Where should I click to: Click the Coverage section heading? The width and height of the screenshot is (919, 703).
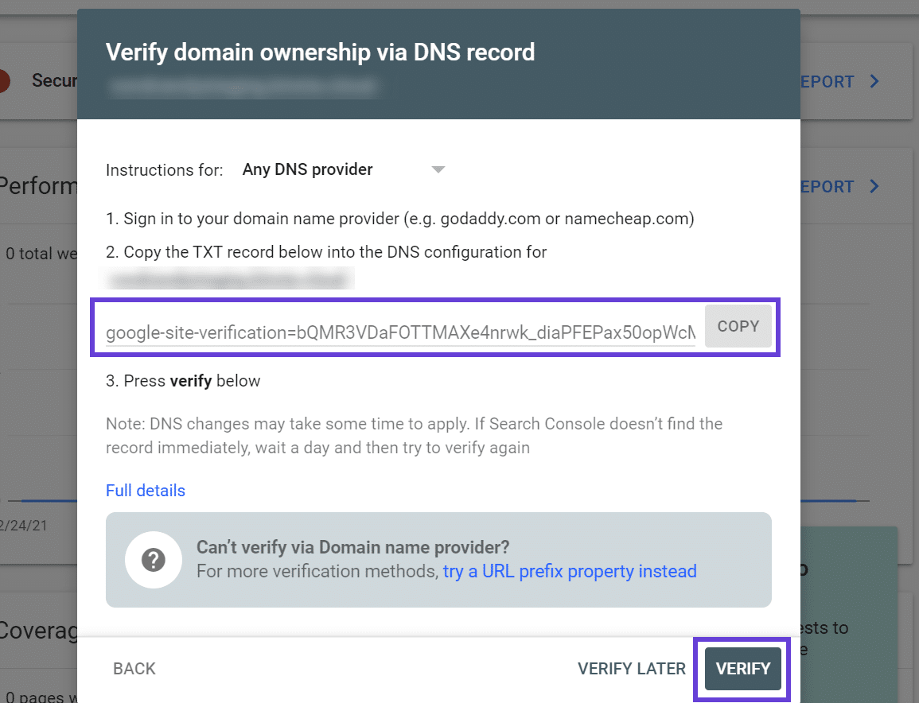point(38,630)
